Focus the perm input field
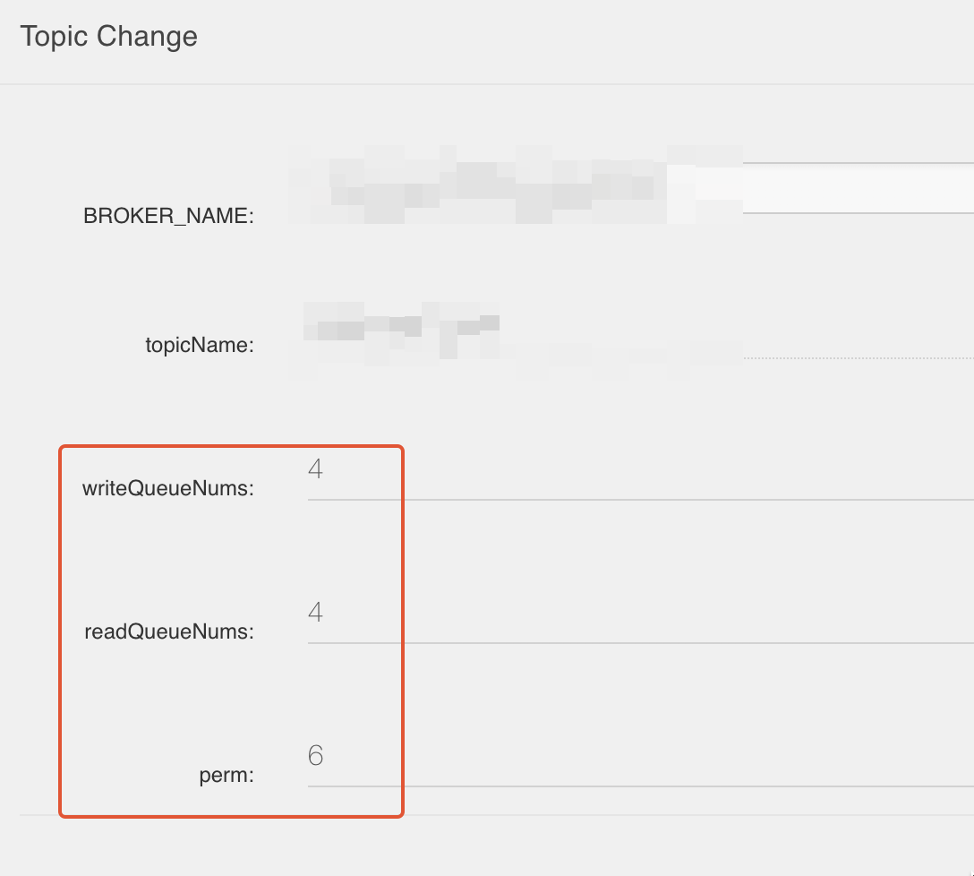The width and height of the screenshot is (974, 876). tap(640, 765)
